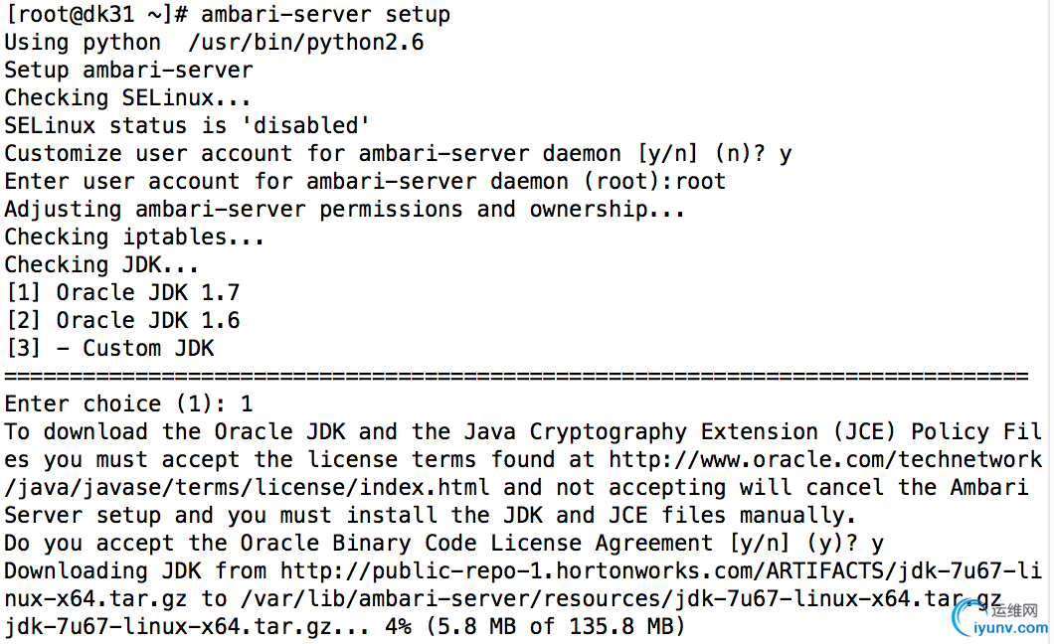Click the equals-sign separator line

[516, 376]
